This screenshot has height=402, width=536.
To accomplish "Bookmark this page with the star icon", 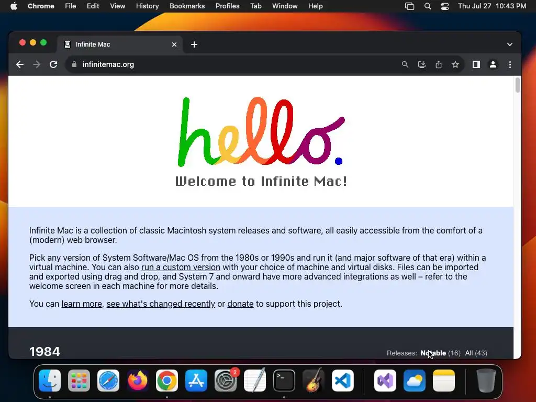I will coord(455,64).
